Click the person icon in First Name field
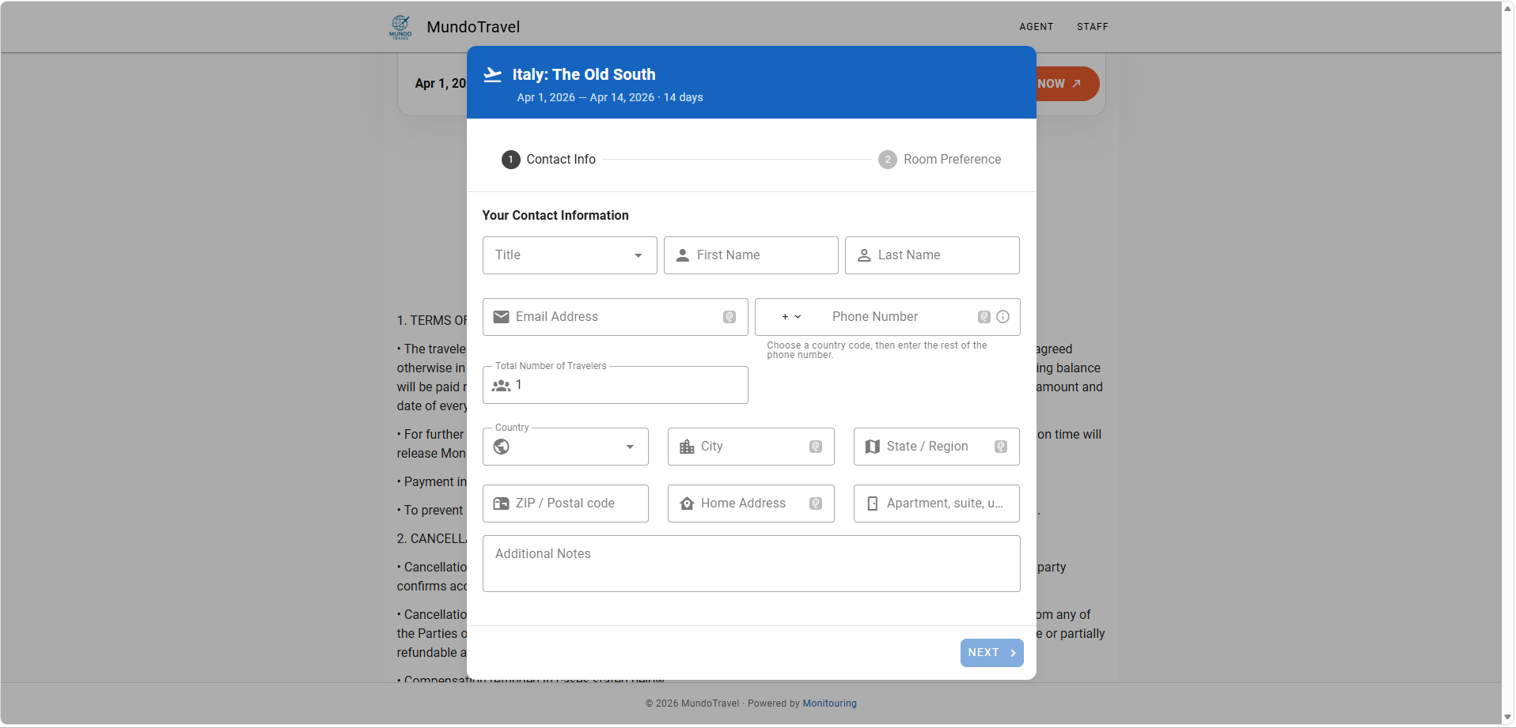1516x728 pixels. click(x=683, y=255)
